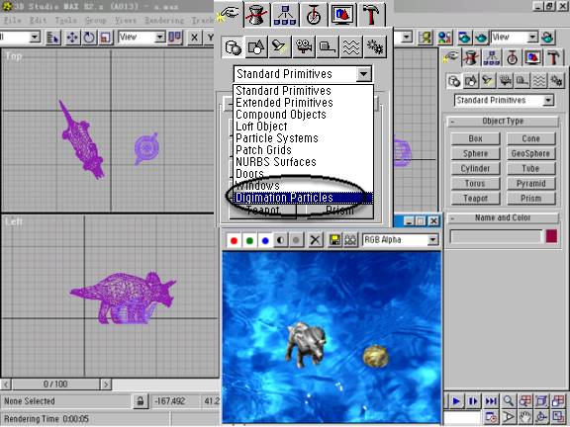570x427 pixels.
Task: Collapse the Name and Color rollout
Action: click(503, 217)
